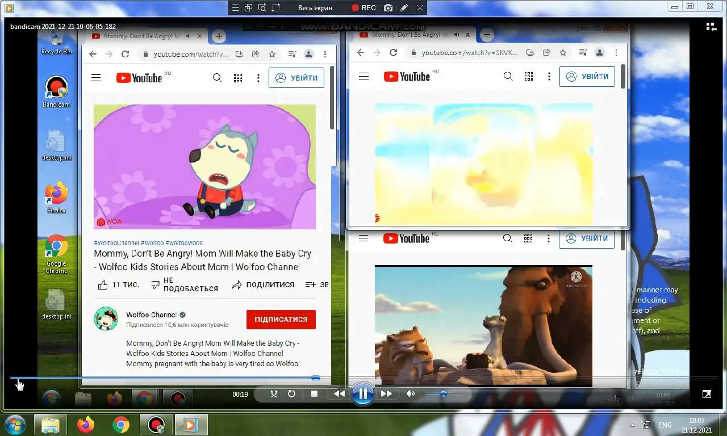The height and width of the screenshot is (436, 727).
Task: Select Bandicam window capture mode icon
Action: tap(249, 8)
